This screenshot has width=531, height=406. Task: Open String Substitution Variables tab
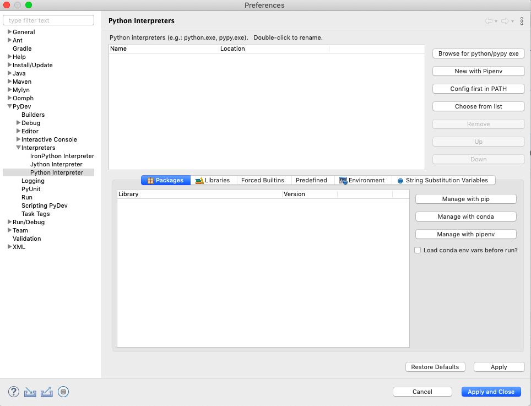coord(443,180)
